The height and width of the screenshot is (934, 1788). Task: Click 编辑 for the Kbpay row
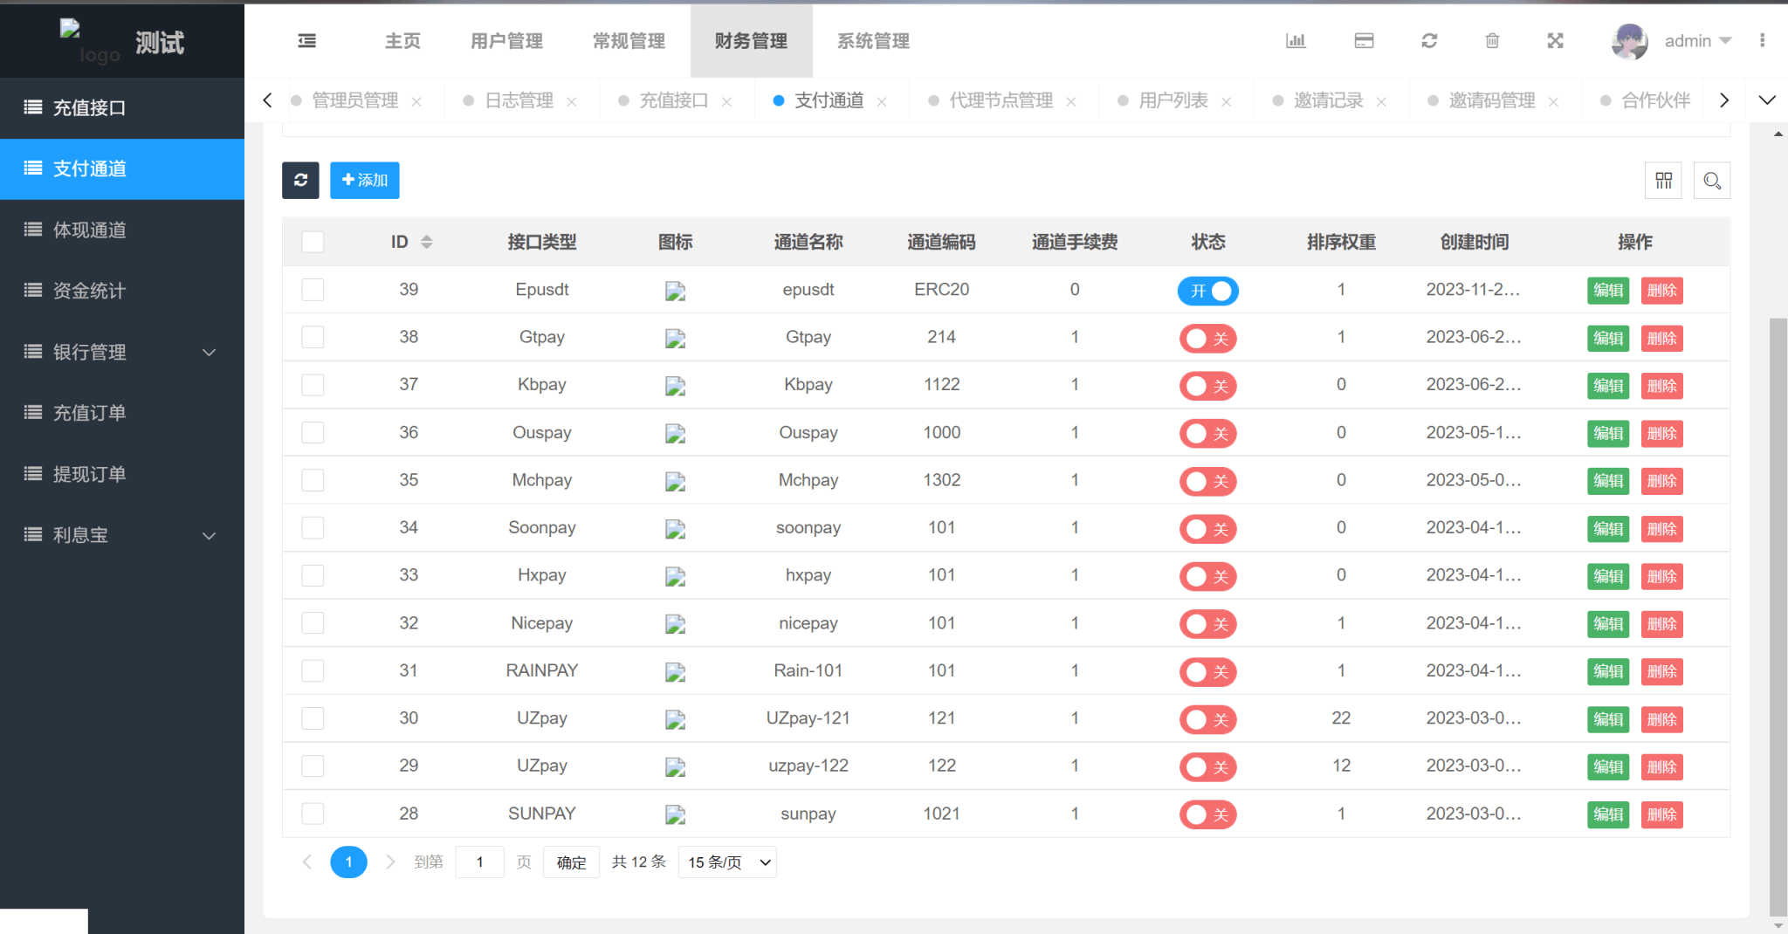[x=1607, y=386]
